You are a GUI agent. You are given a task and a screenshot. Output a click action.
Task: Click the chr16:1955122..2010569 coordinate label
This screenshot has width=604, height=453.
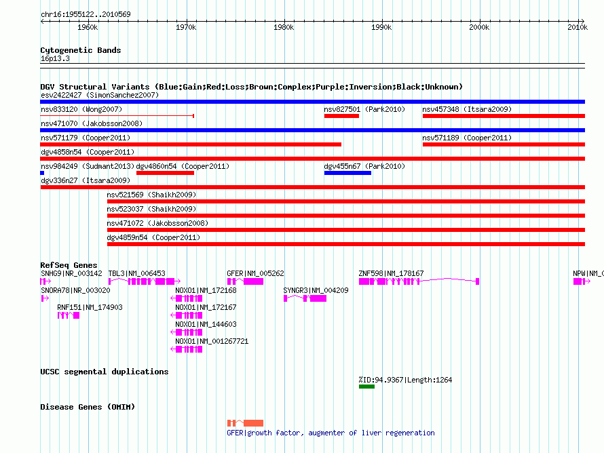tap(86, 14)
